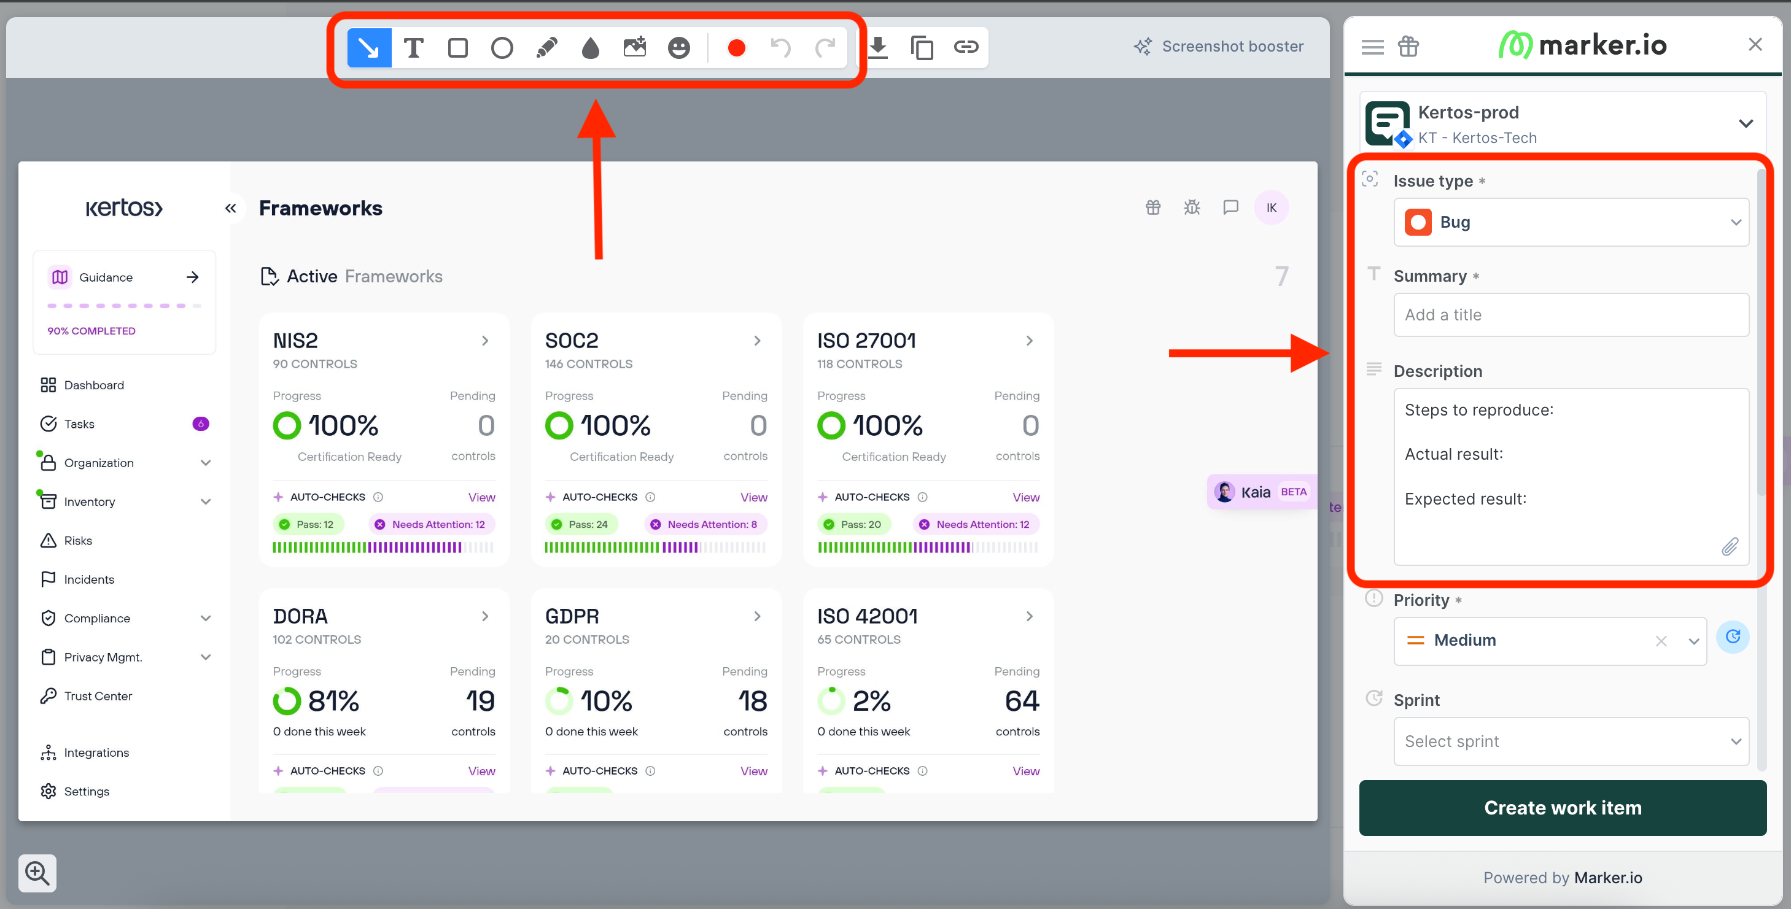The width and height of the screenshot is (1791, 909).
Task: Open the Marker.io hamburger menu
Action: [x=1372, y=47]
